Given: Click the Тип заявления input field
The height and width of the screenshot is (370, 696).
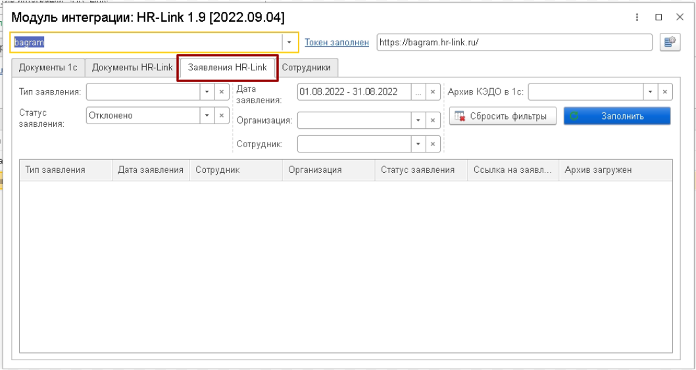Looking at the screenshot, I should pyautogui.click(x=143, y=92).
